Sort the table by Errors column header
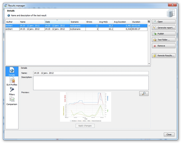The image size is (181, 143). pyautogui.click(x=92, y=22)
